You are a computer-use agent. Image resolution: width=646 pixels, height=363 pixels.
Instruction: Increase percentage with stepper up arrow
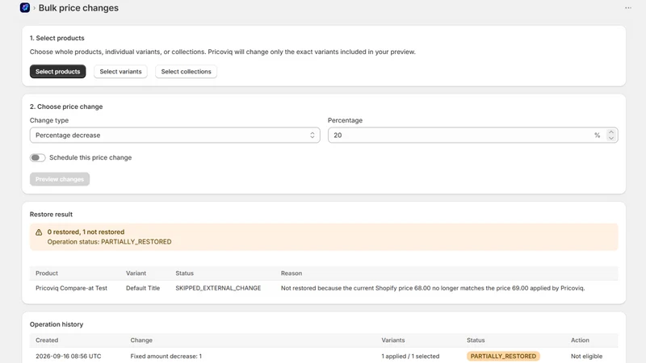(611, 132)
